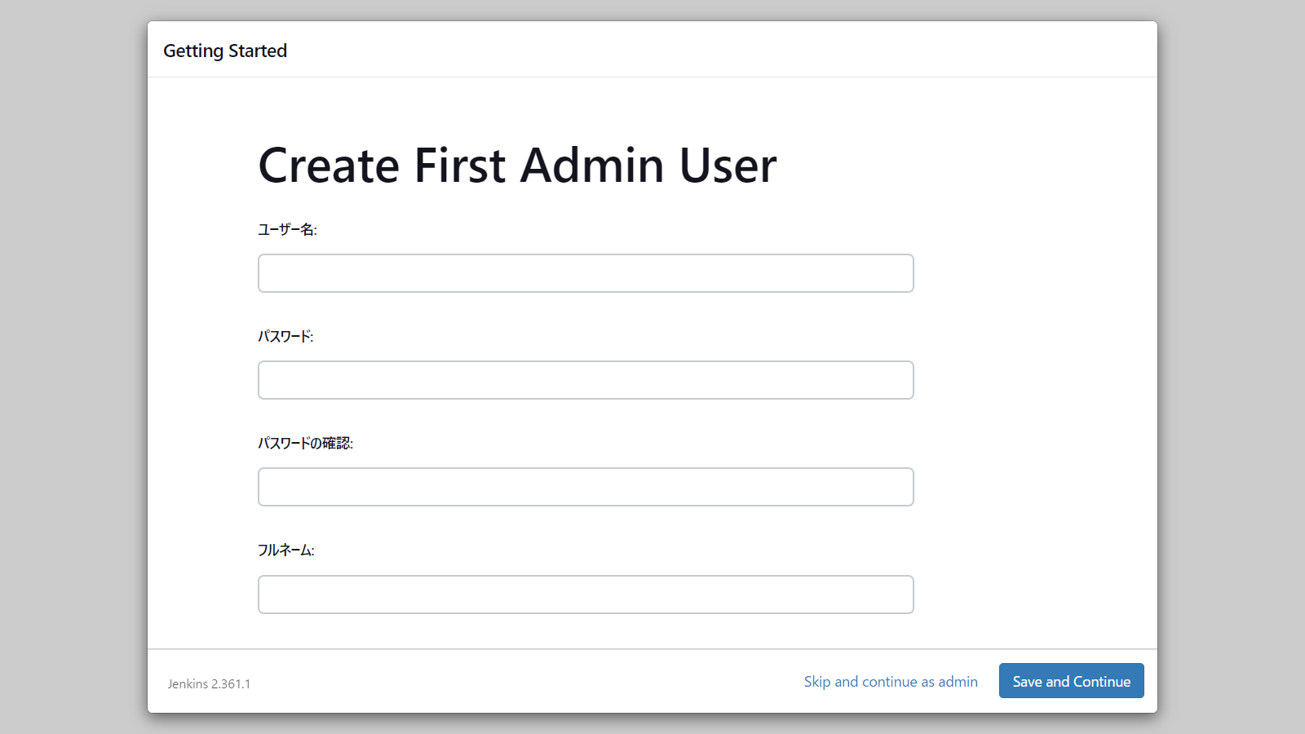The image size is (1305, 734).
Task: Click into the フルネーム full name field
Action: (586, 595)
